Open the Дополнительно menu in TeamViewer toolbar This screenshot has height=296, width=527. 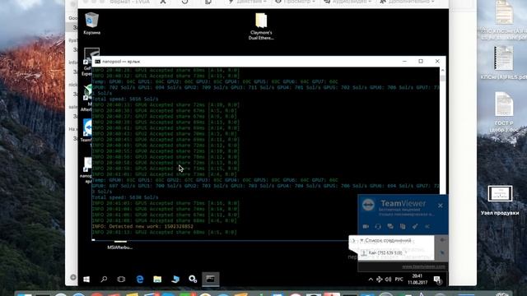[407, 2]
